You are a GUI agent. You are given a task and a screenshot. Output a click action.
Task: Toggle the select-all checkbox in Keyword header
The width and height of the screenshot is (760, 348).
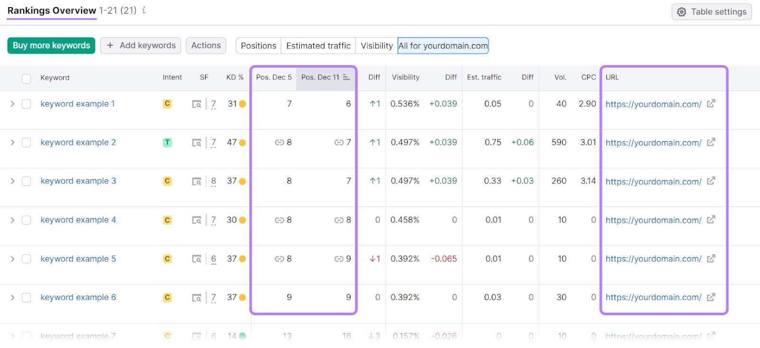tap(27, 78)
